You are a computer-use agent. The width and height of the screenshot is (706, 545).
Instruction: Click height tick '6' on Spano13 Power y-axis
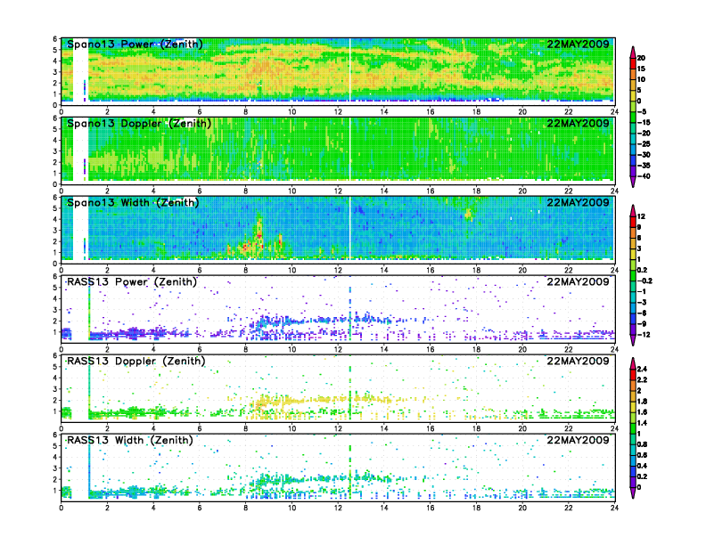pyautogui.click(x=55, y=39)
